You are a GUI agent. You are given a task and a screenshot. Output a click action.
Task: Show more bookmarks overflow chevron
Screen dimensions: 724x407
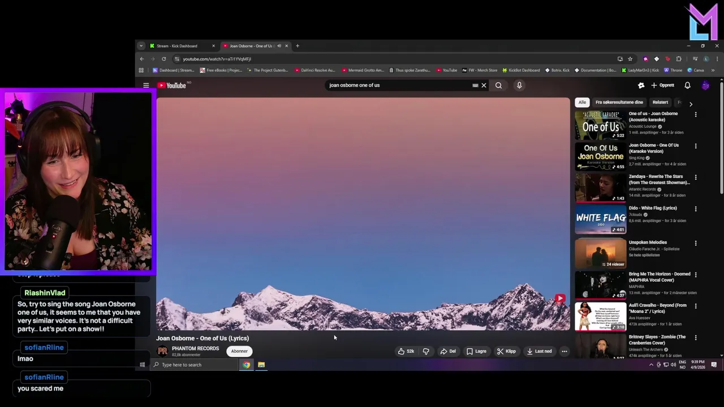[x=713, y=70]
